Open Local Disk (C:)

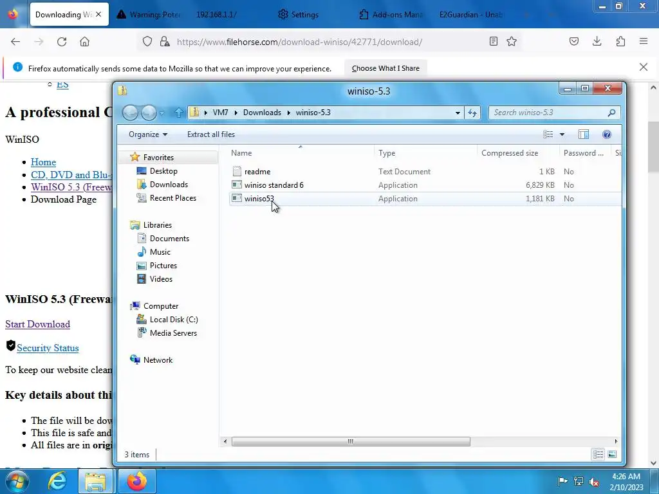point(174,320)
